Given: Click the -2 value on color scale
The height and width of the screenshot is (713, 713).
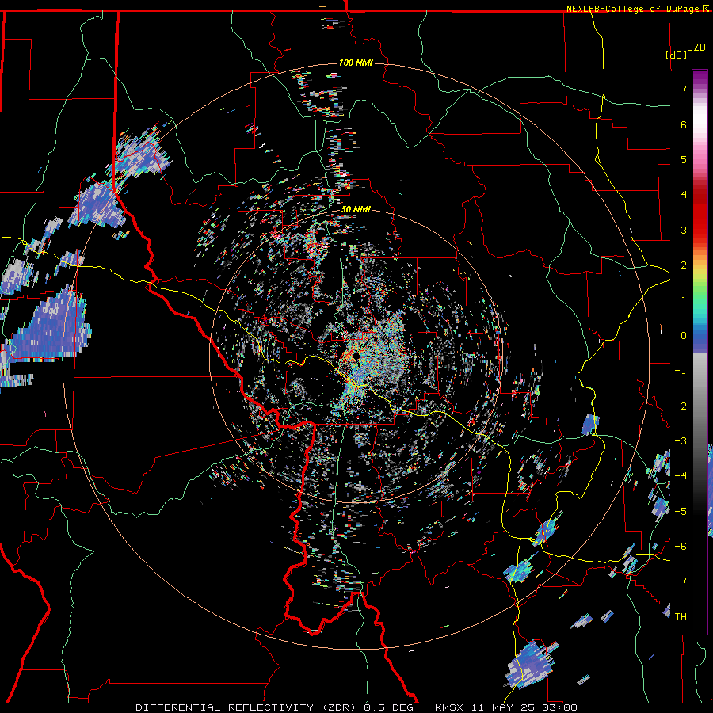Looking at the screenshot, I should [x=681, y=406].
